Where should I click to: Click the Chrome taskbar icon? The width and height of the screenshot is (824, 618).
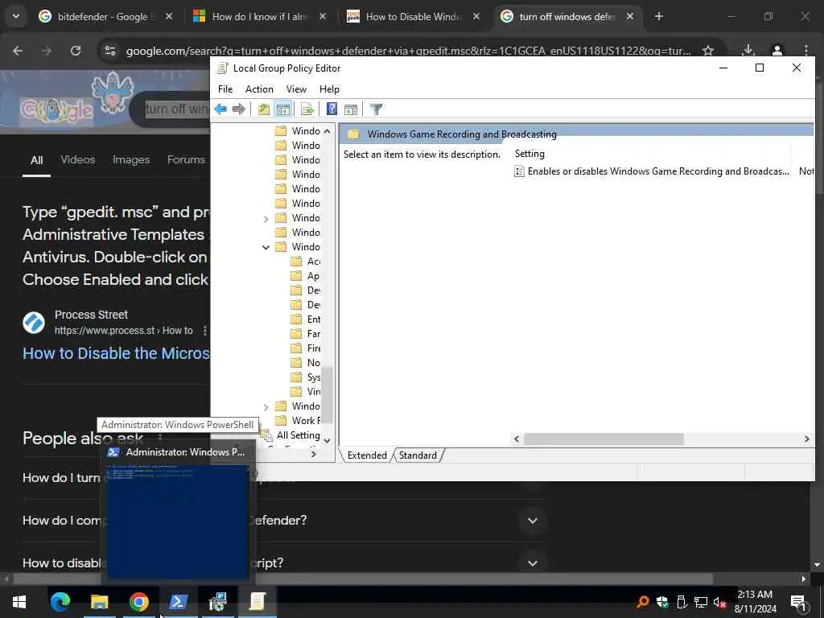click(138, 602)
